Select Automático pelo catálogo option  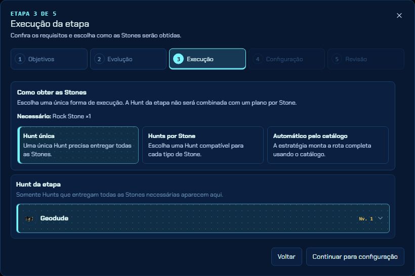(327, 145)
